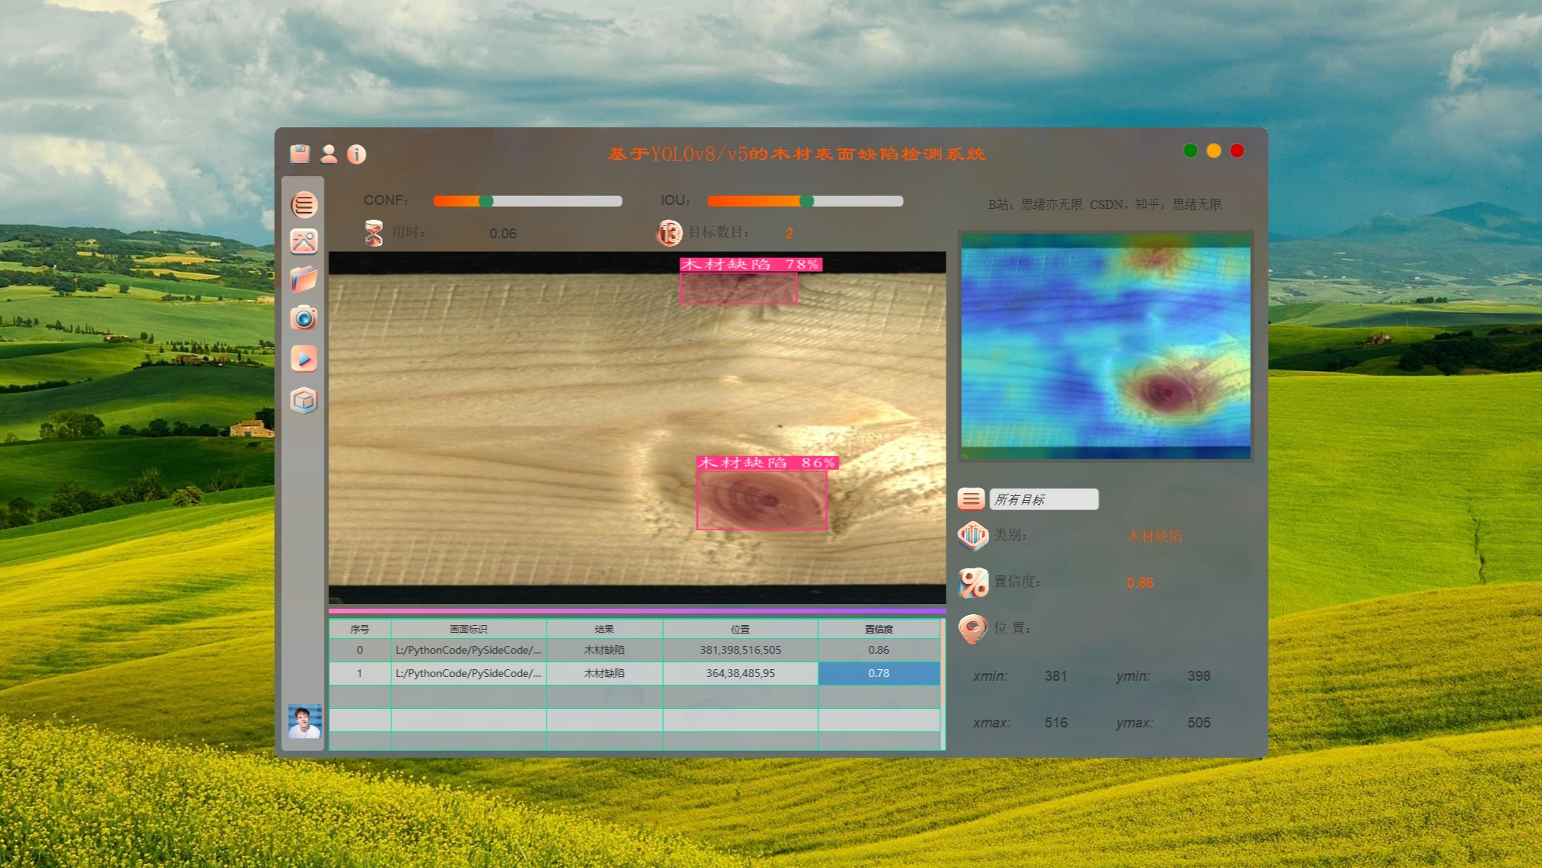The image size is (1542, 868).
Task: Click the xmax value 516
Action: coord(1056,723)
